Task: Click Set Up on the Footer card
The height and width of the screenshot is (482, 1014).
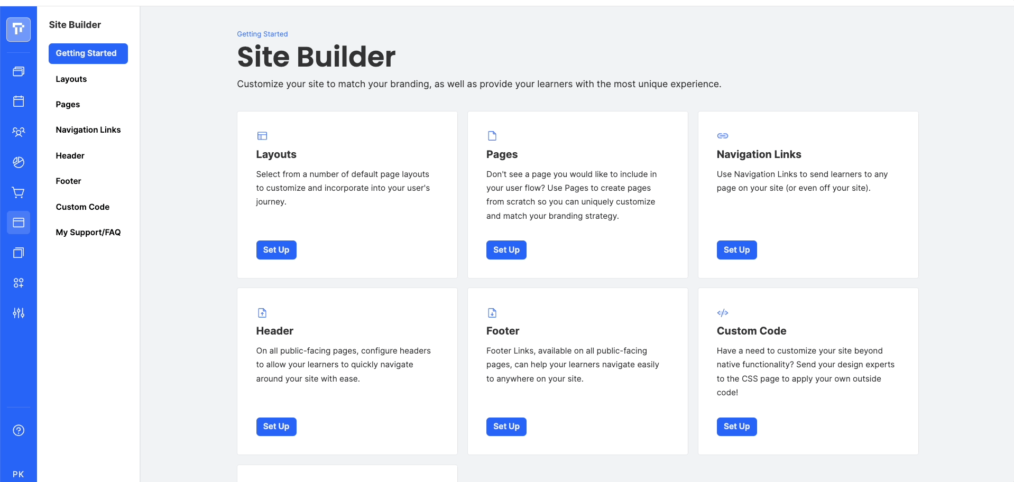Action: tap(506, 427)
